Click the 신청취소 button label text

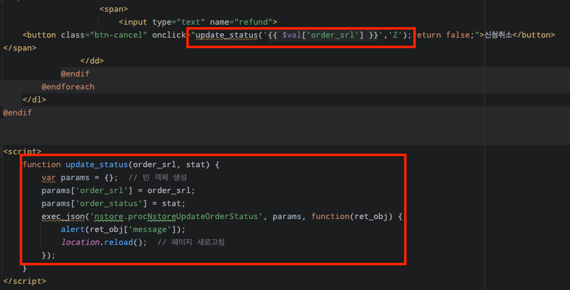click(x=498, y=35)
